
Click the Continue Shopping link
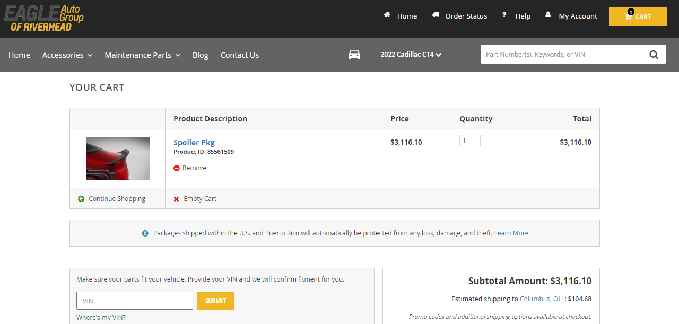pos(117,199)
